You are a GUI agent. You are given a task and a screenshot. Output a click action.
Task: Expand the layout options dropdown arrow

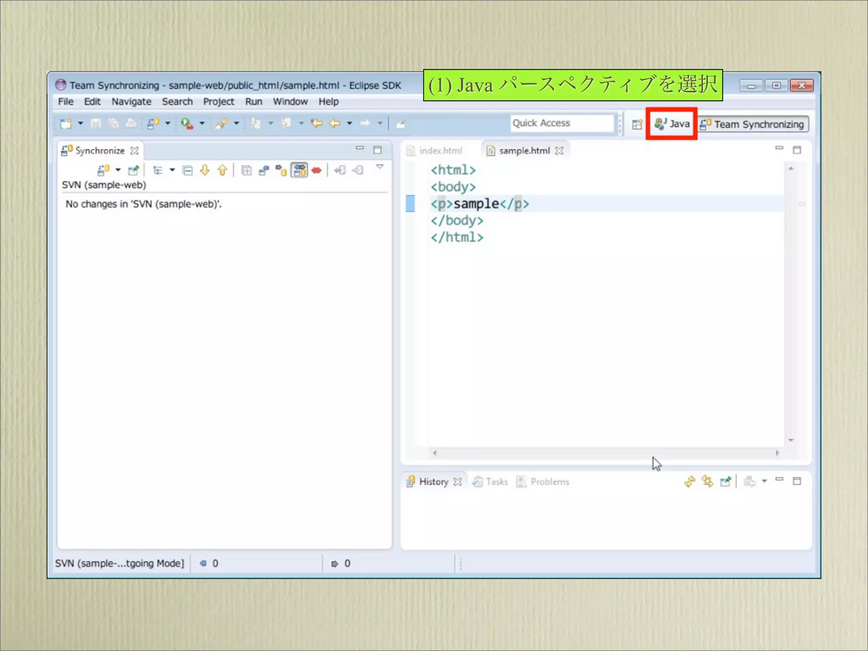(172, 170)
